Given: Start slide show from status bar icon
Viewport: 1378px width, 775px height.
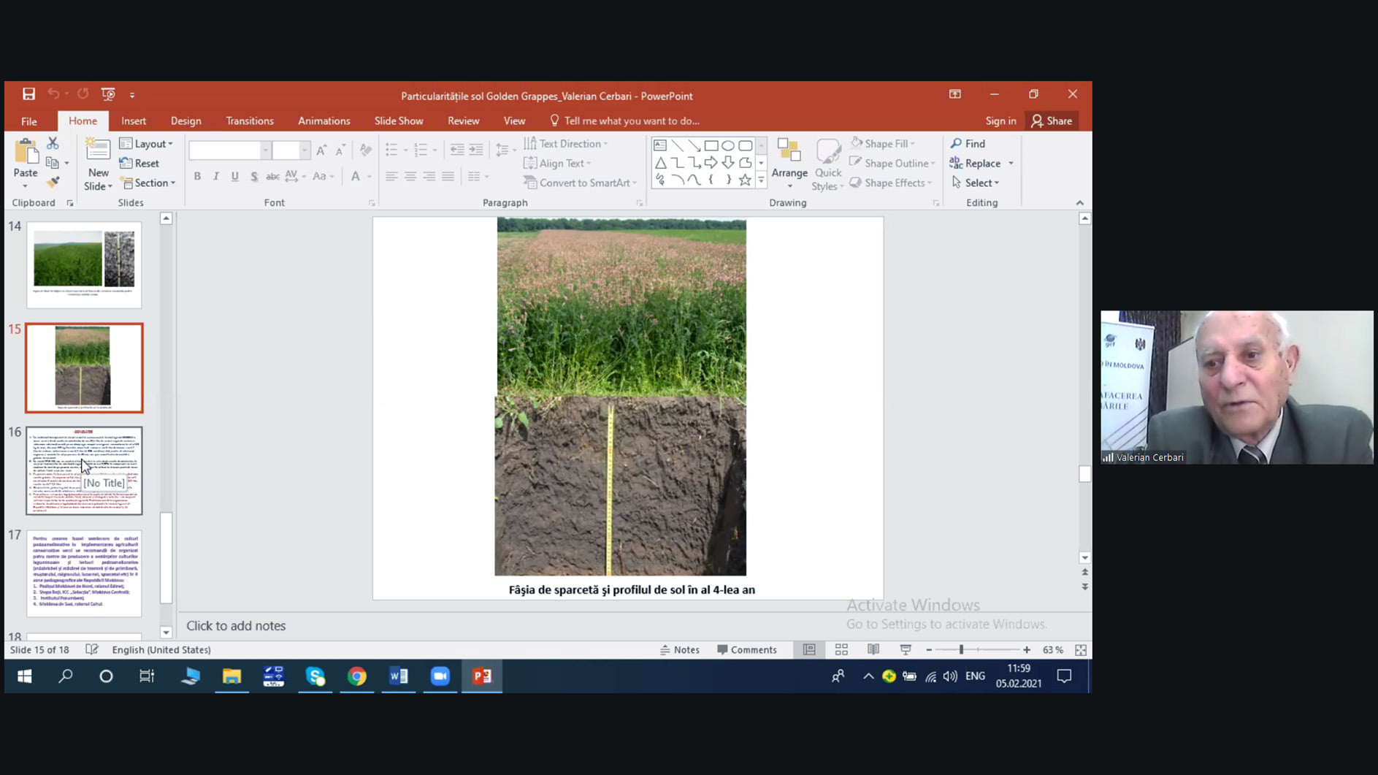Looking at the screenshot, I should click(x=906, y=649).
